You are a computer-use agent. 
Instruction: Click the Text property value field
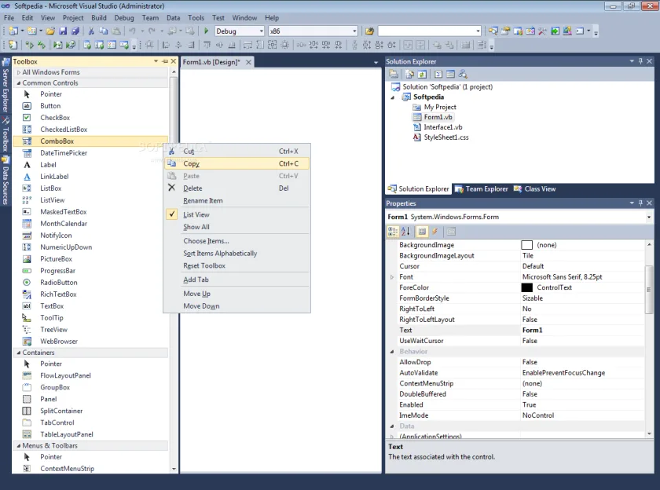click(582, 330)
